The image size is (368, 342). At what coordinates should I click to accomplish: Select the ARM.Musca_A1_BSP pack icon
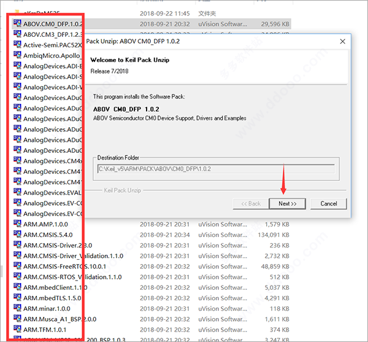[17, 319]
